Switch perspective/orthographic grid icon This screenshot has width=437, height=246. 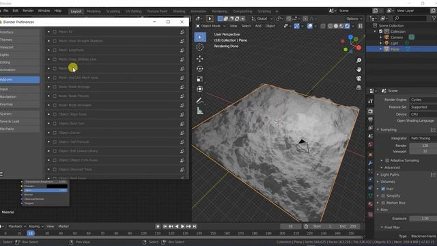click(358, 87)
